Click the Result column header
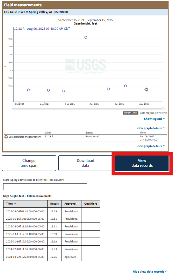Viewport: 173px width, 274px height. coord(55,204)
